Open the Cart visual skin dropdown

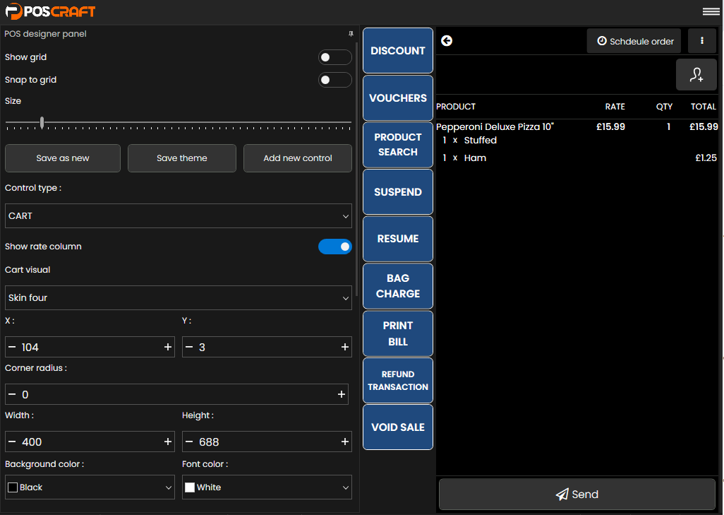point(178,298)
